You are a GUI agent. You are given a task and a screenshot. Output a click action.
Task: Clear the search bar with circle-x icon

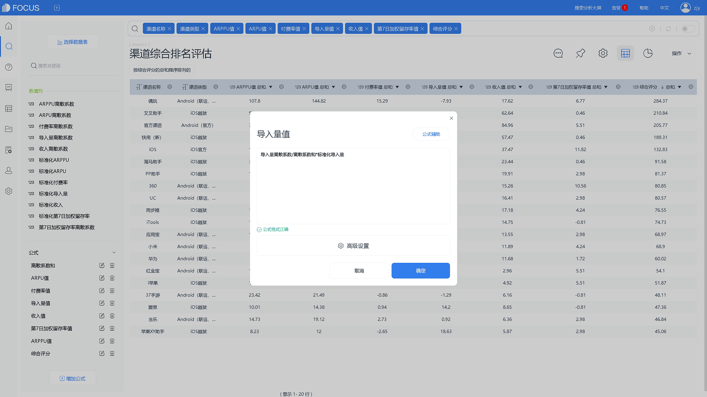click(652, 29)
